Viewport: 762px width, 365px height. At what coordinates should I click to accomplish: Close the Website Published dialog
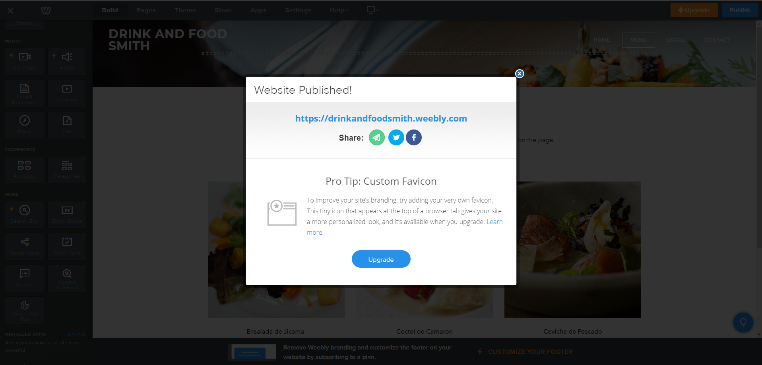coord(520,73)
